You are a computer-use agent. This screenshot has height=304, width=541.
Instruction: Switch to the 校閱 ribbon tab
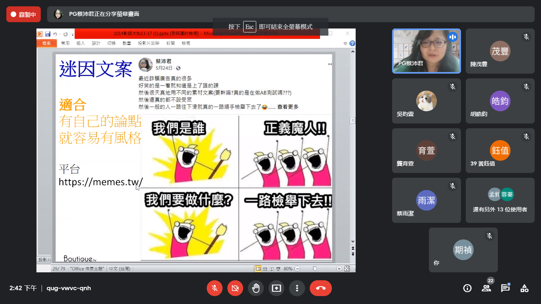click(170, 43)
